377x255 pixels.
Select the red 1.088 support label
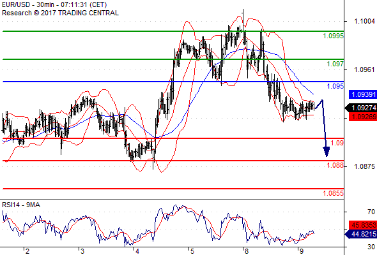pos(335,165)
